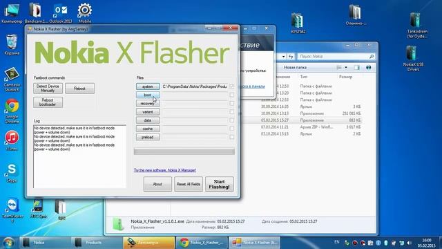Open the Try the new software Nokia X Manager link
The height and width of the screenshot is (249, 442).
(165, 170)
